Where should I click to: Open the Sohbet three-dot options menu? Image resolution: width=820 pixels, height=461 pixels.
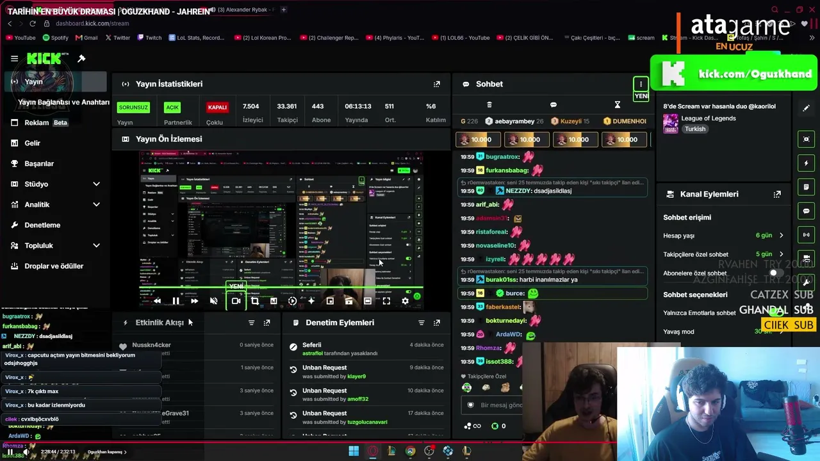[641, 84]
